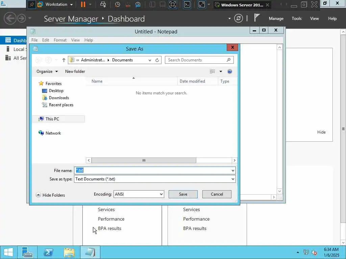Click the Cancel button in Save As

[x=217, y=194]
